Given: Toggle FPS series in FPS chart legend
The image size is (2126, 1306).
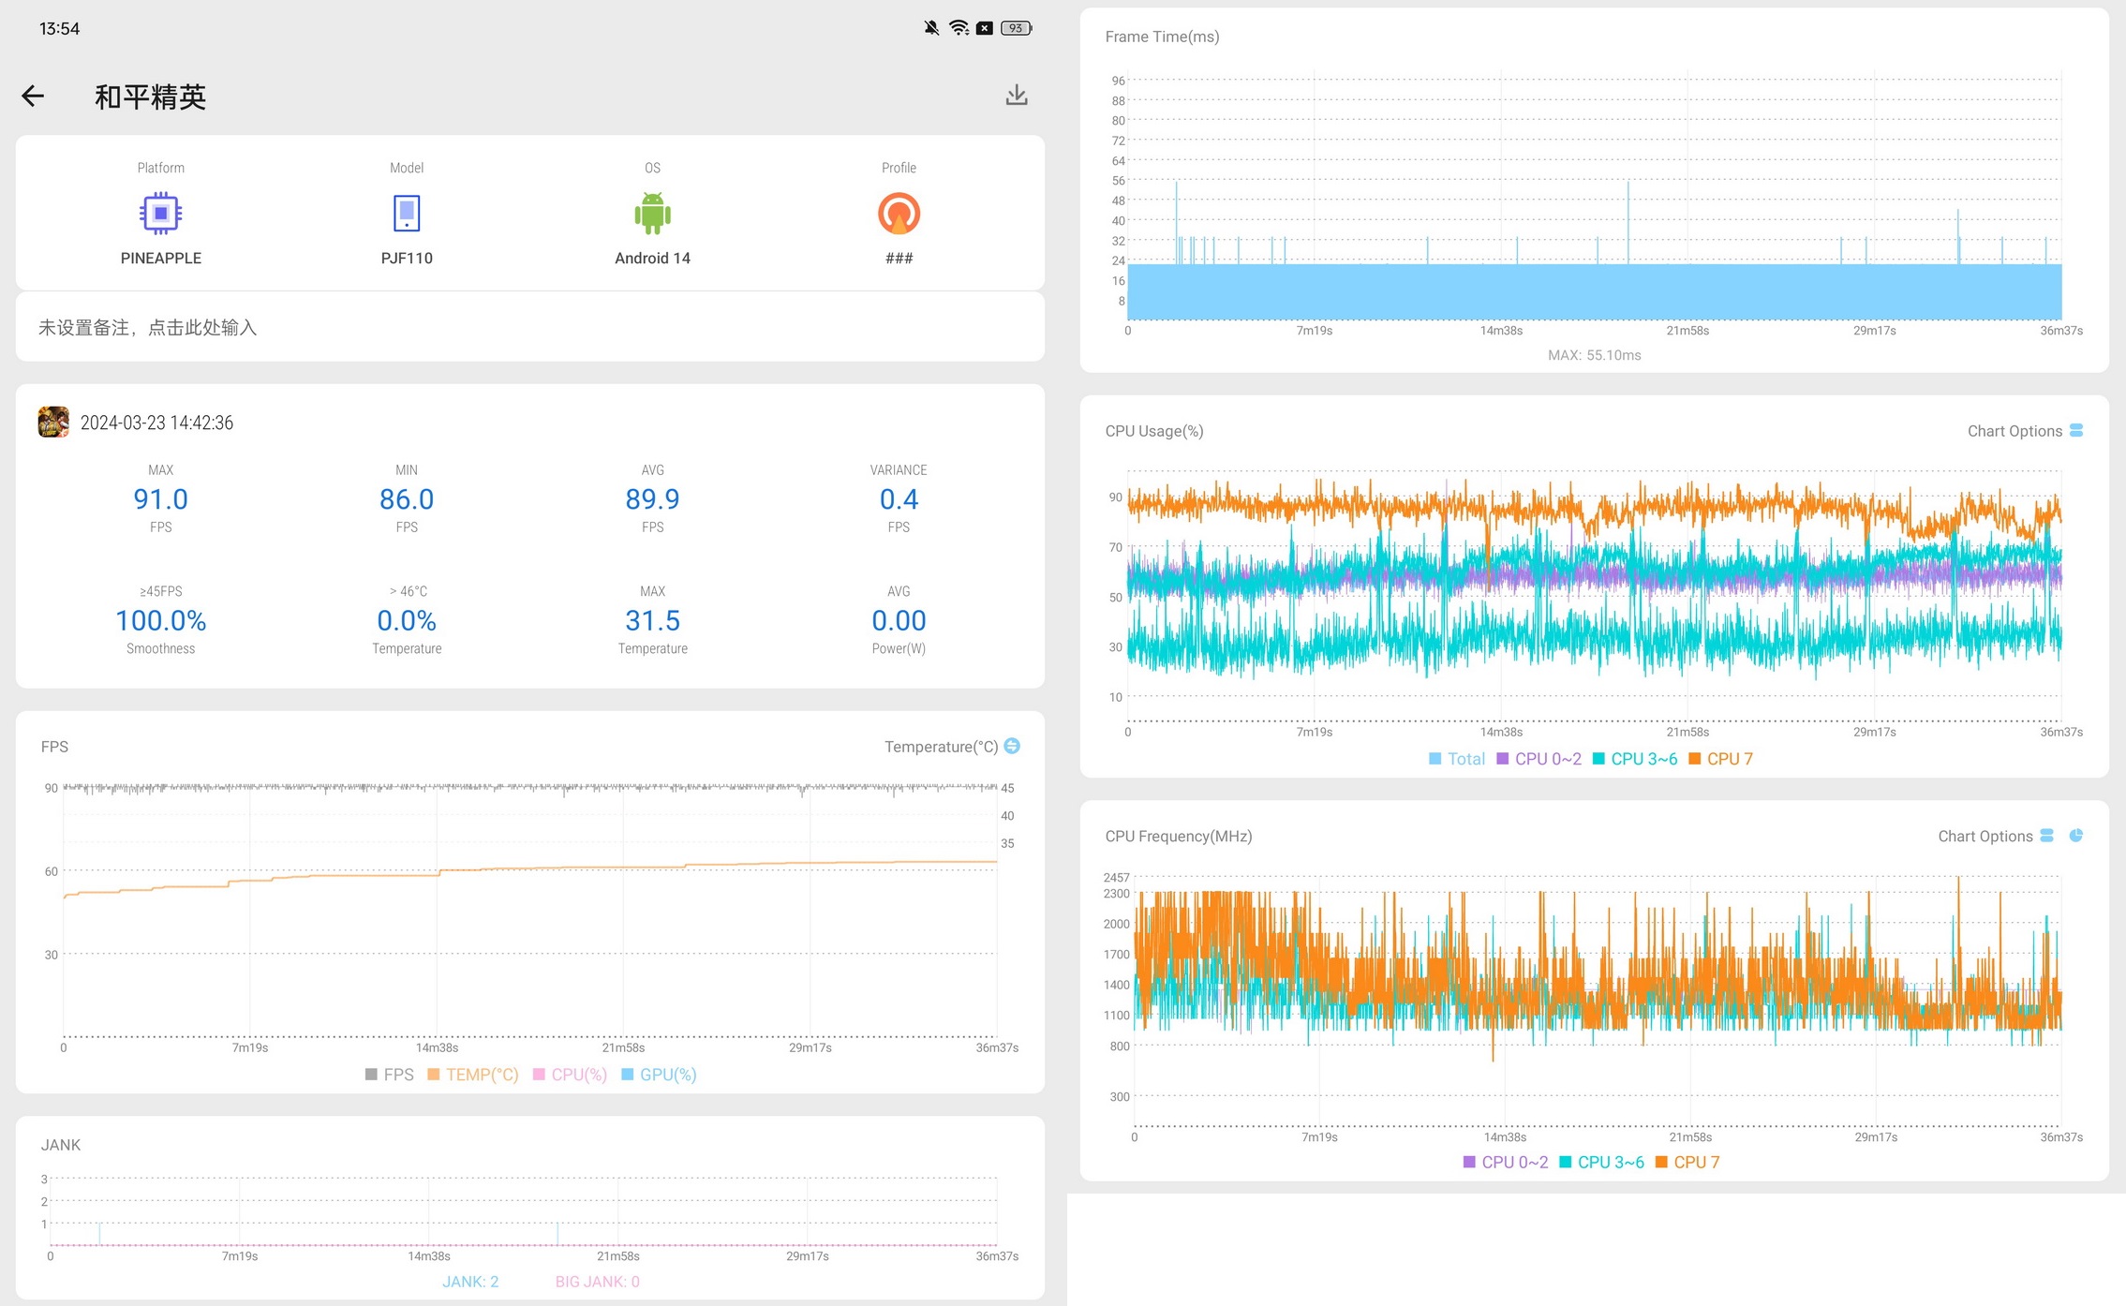Looking at the screenshot, I should pos(389,1075).
